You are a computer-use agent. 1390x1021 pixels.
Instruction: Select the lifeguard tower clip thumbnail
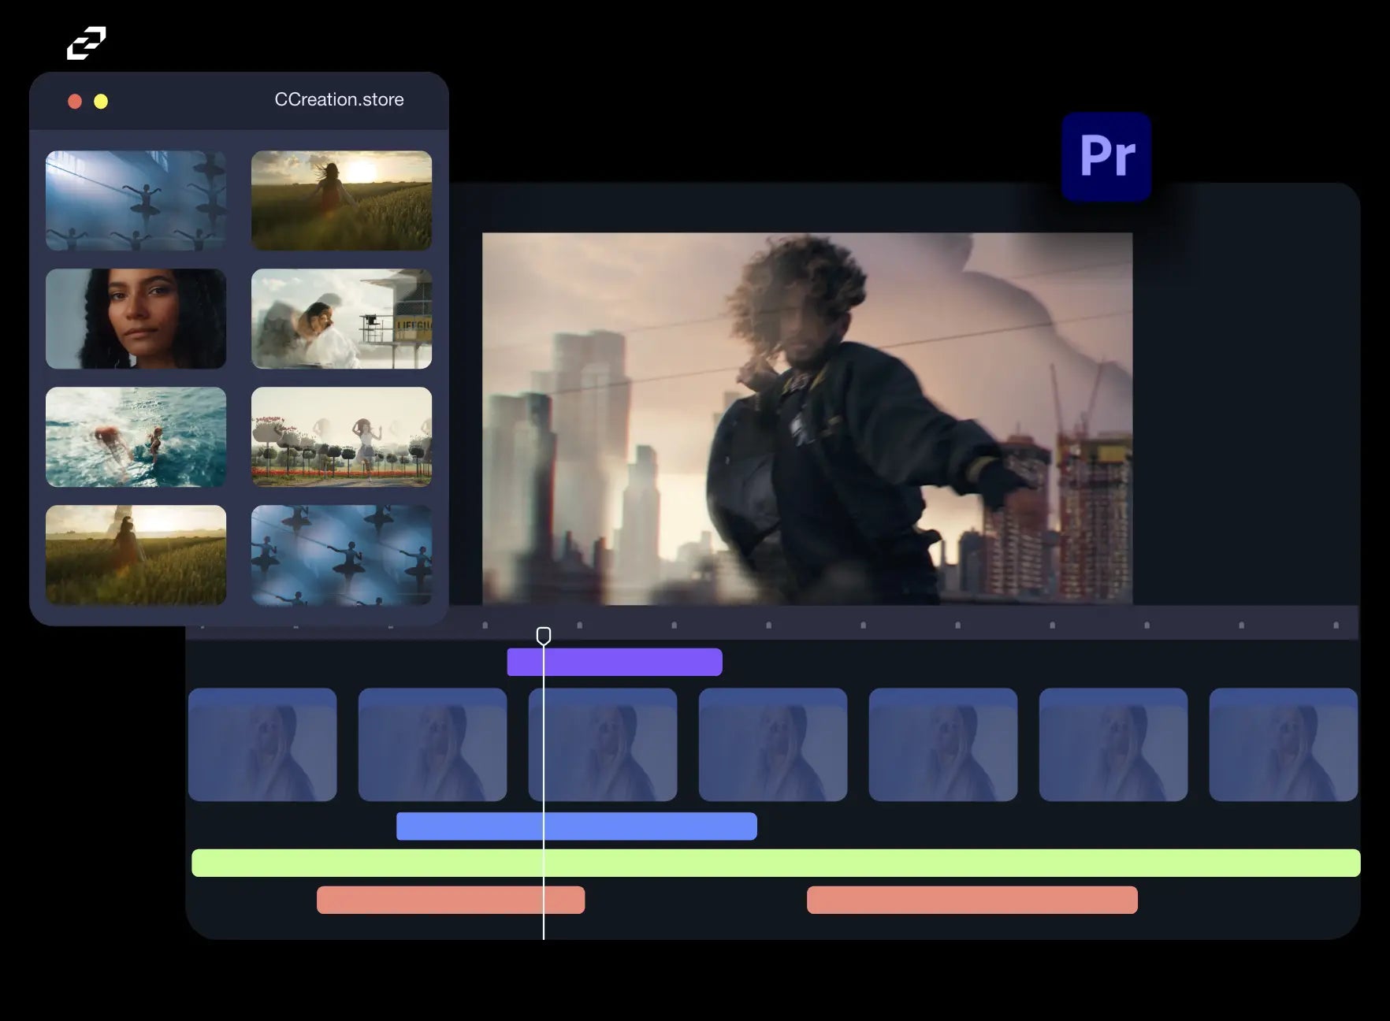[x=341, y=319]
